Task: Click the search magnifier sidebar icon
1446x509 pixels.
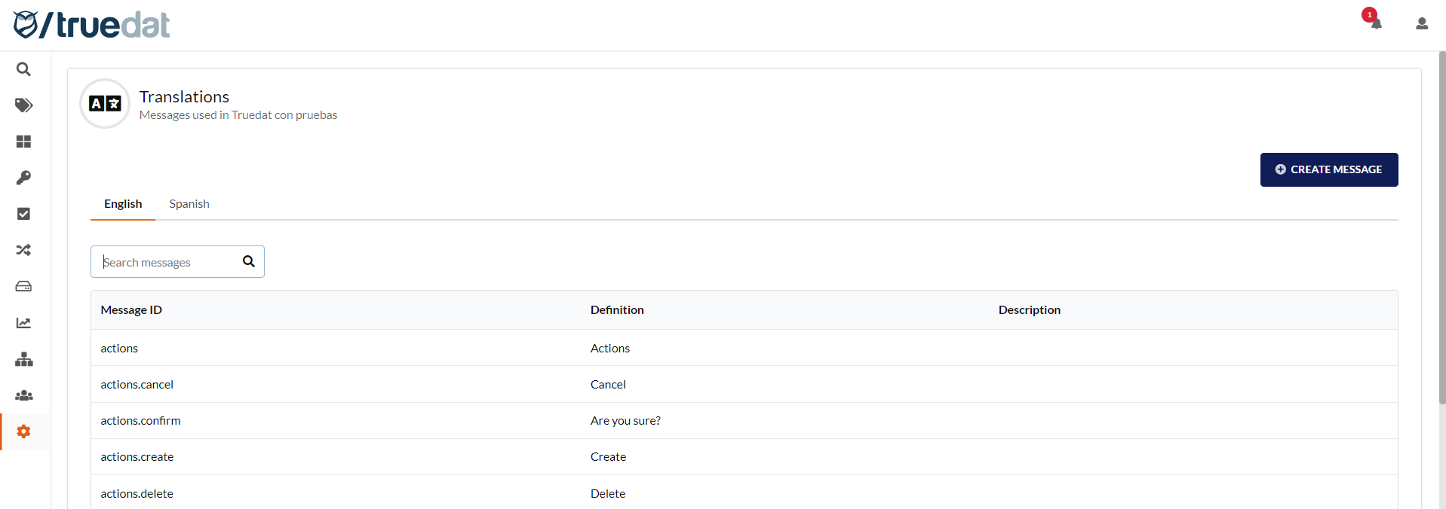Action: 23,69
